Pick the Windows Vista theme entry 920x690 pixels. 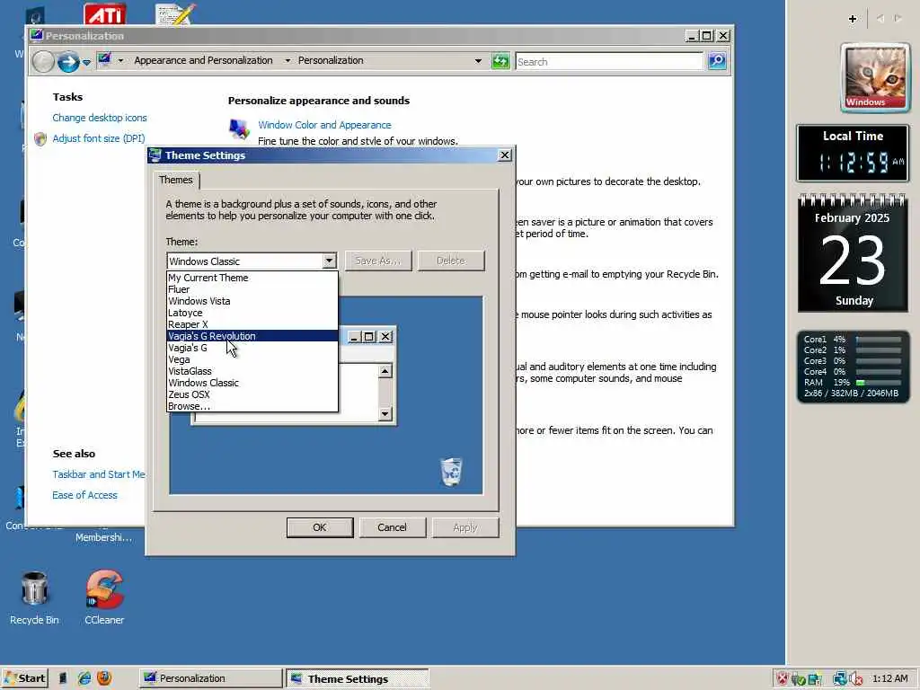(252, 301)
